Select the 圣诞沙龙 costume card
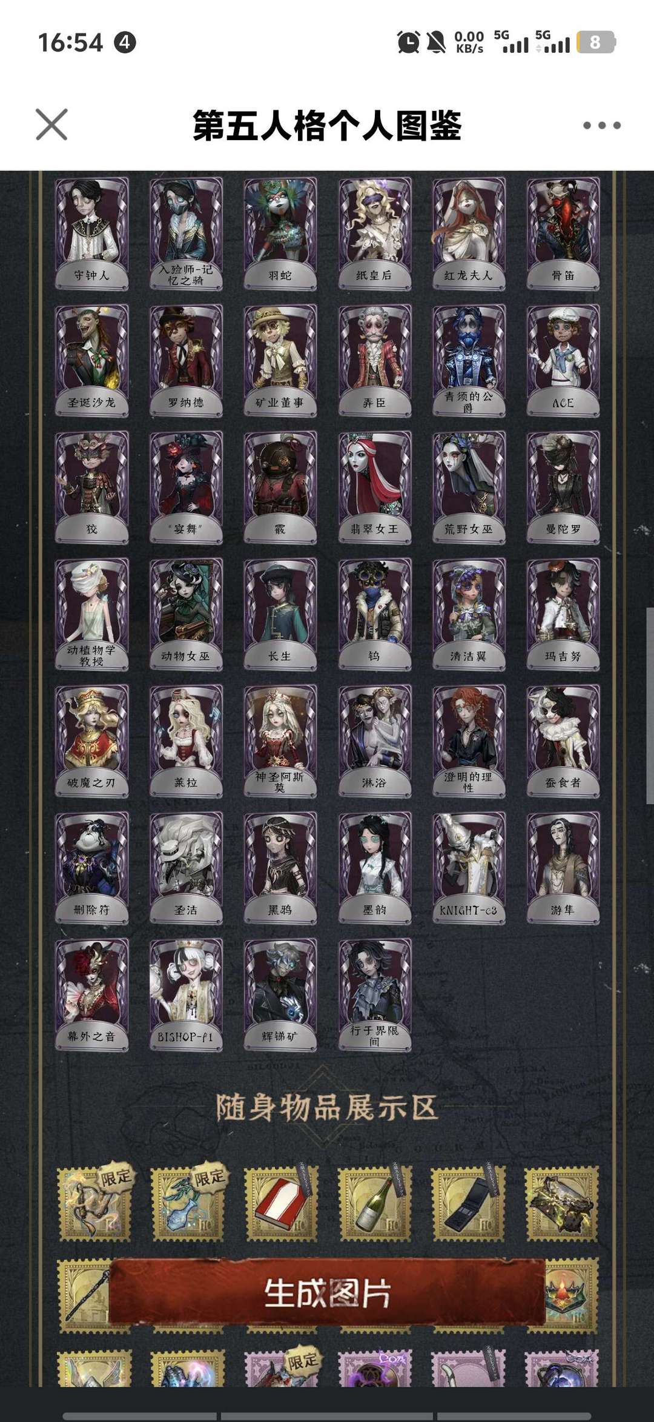 click(91, 360)
